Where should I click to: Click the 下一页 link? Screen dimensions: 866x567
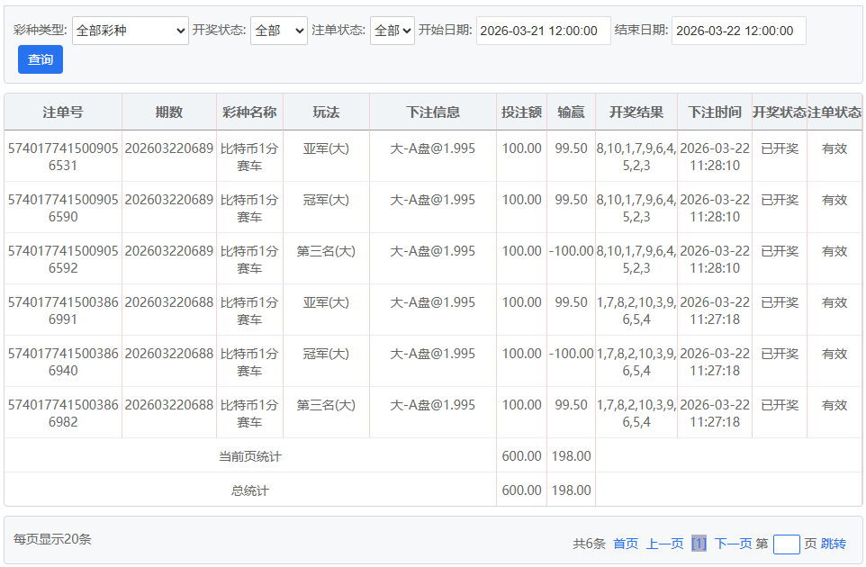click(733, 544)
